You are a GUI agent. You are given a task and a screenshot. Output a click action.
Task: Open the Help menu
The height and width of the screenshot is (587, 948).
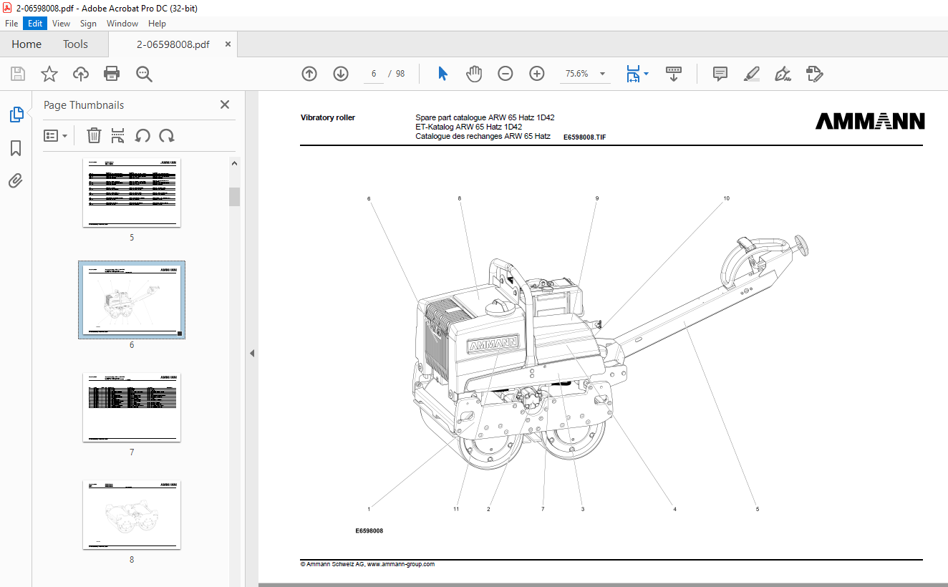coord(157,24)
